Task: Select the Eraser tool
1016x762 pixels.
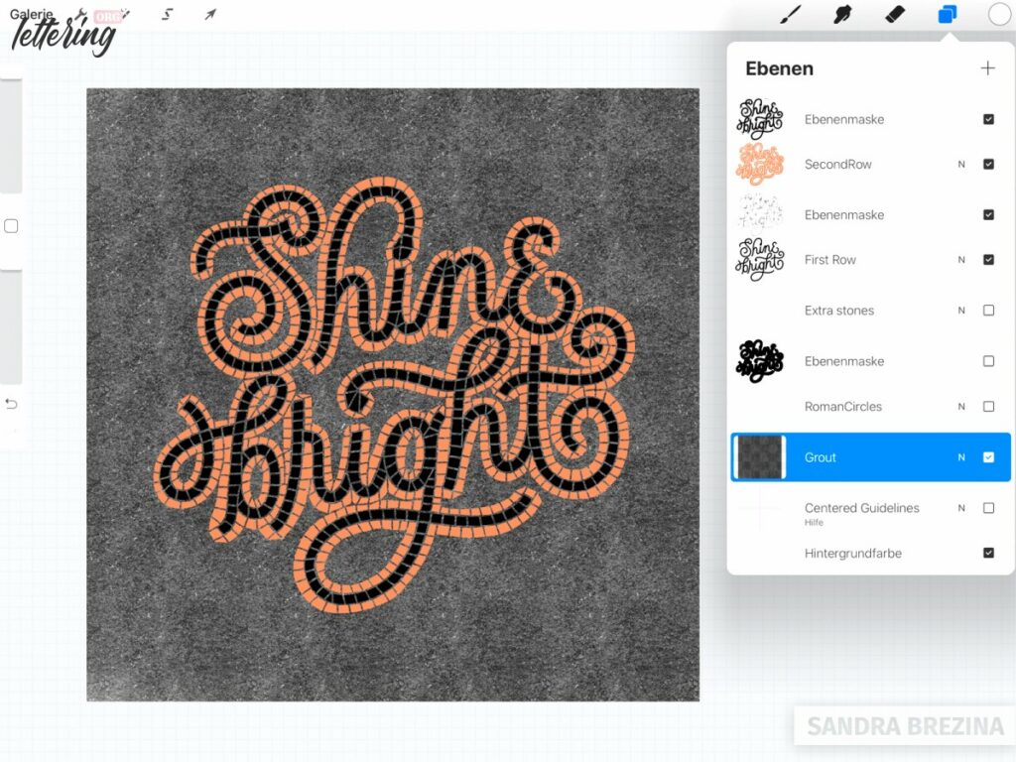Action: (x=893, y=14)
